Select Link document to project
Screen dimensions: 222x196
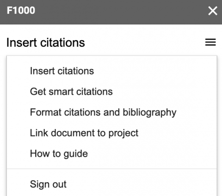tap(112, 133)
